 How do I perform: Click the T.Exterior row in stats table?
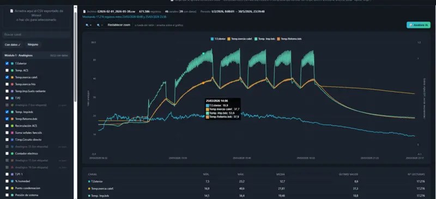(x=256, y=182)
